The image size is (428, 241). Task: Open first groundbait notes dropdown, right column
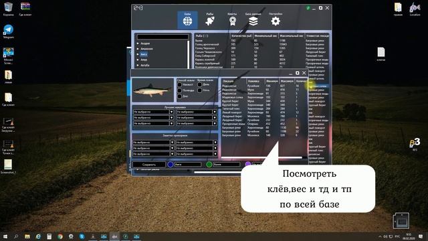(197, 143)
